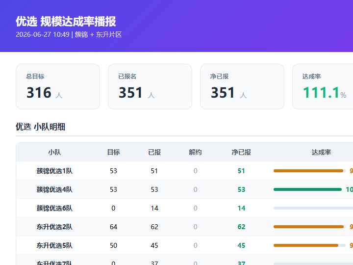Click 簇锦优选1队 target value 53
Image resolution: width=353 pixels, height=265 pixels.
[x=113, y=171]
